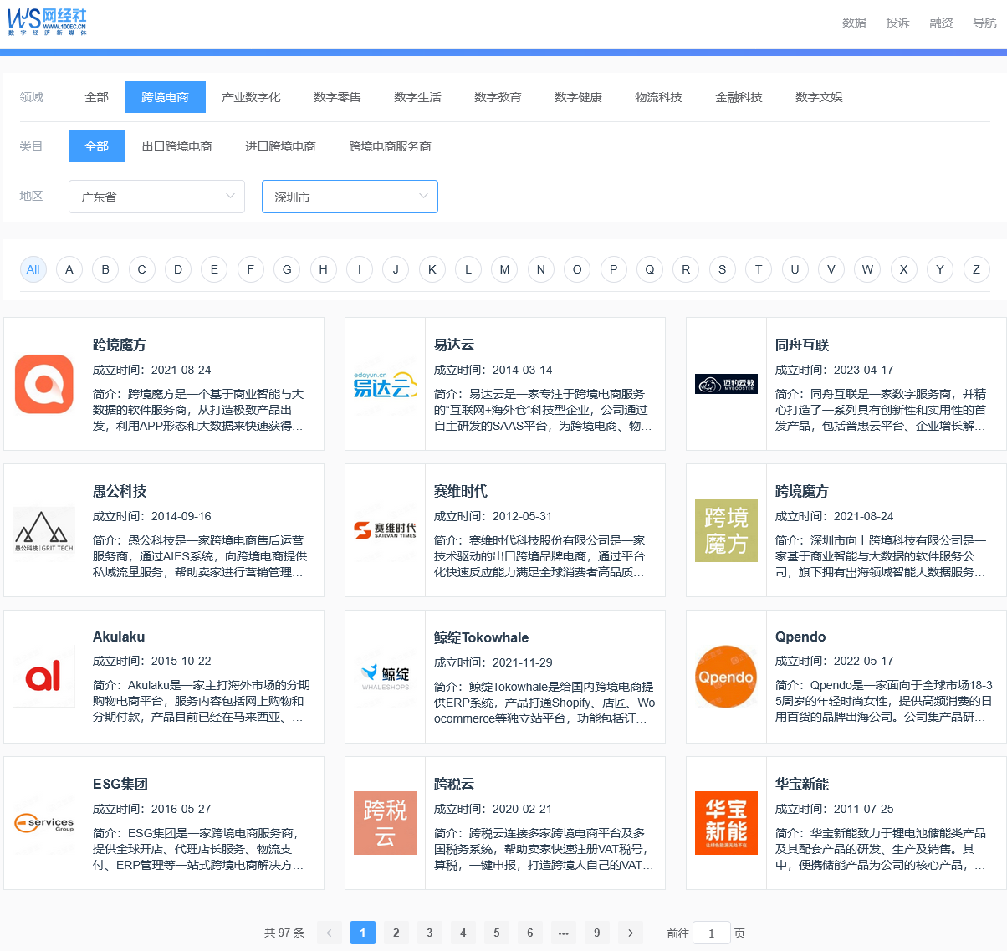Open the 导航 top navigation link
The image size is (1007, 951).
point(984,23)
